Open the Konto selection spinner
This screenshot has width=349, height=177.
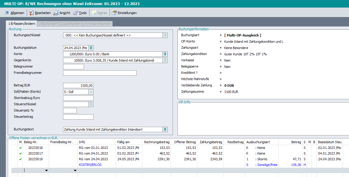click(165, 54)
